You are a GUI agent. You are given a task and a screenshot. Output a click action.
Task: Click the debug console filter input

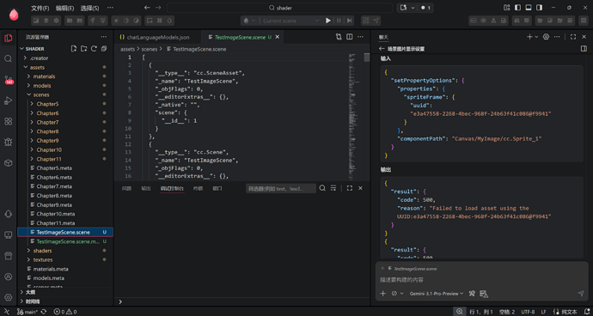281,188
